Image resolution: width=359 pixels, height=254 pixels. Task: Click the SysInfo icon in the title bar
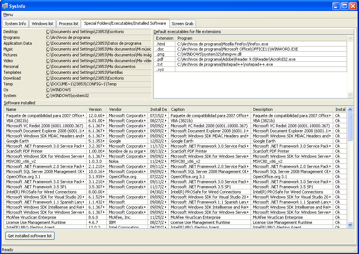[x=5, y=6]
